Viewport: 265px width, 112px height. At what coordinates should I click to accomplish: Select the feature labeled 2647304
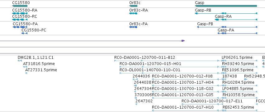pos(143,89)
